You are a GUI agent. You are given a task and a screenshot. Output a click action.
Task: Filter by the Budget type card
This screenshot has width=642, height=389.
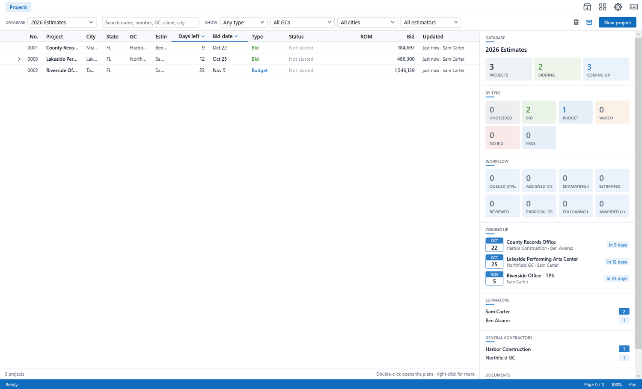(x=576, y=112)
